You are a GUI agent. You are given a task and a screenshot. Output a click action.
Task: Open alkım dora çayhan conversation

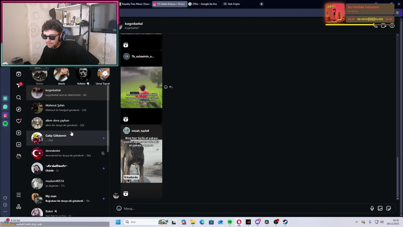click(67, 123)
